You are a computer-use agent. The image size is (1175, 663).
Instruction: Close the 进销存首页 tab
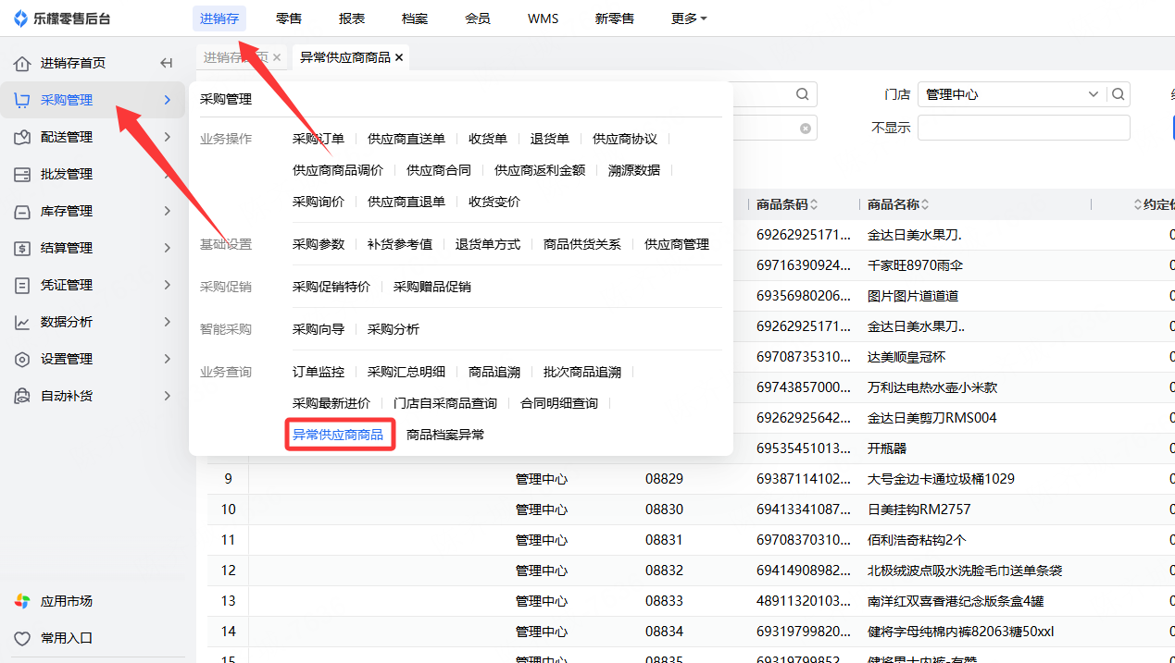277,57
